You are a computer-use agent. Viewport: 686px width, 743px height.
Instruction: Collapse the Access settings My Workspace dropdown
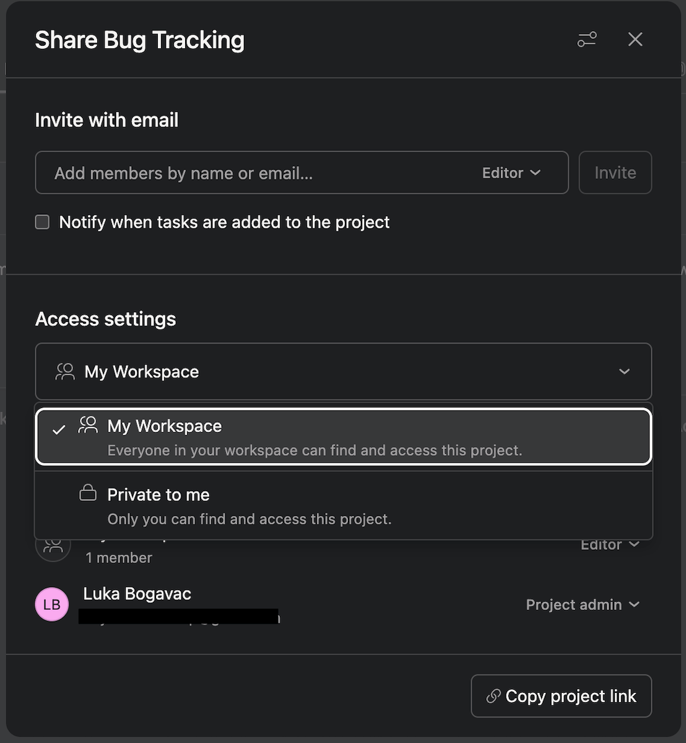(624, 371)
